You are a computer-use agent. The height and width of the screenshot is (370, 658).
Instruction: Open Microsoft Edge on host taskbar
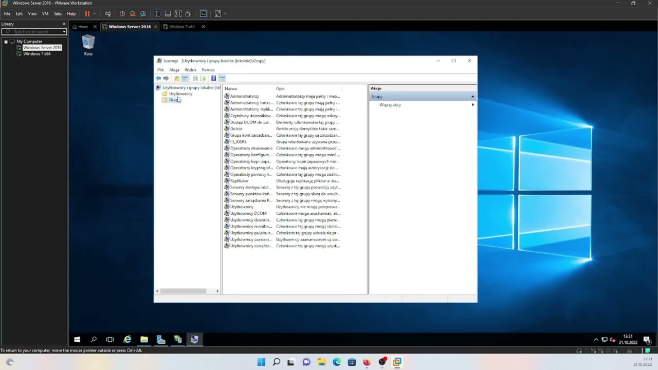337,362
